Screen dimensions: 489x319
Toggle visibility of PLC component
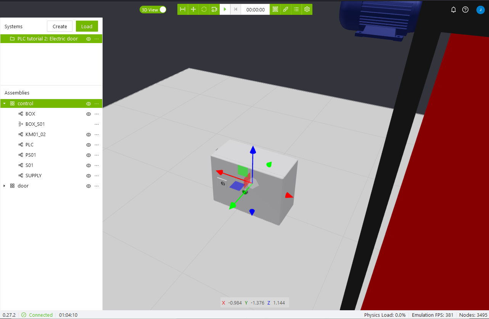click(88, 145)
